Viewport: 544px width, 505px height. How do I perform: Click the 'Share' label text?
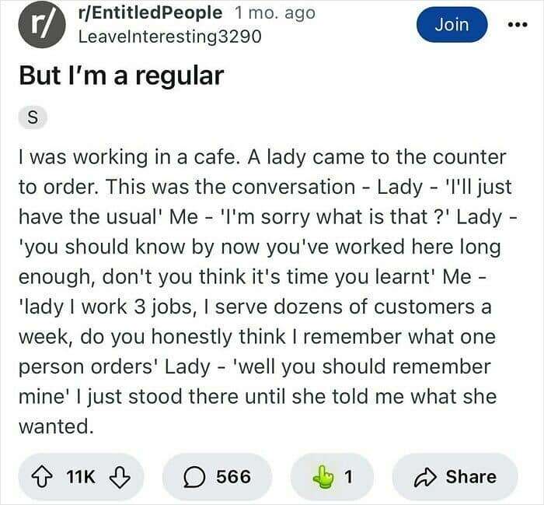click(x=471, y=477)
